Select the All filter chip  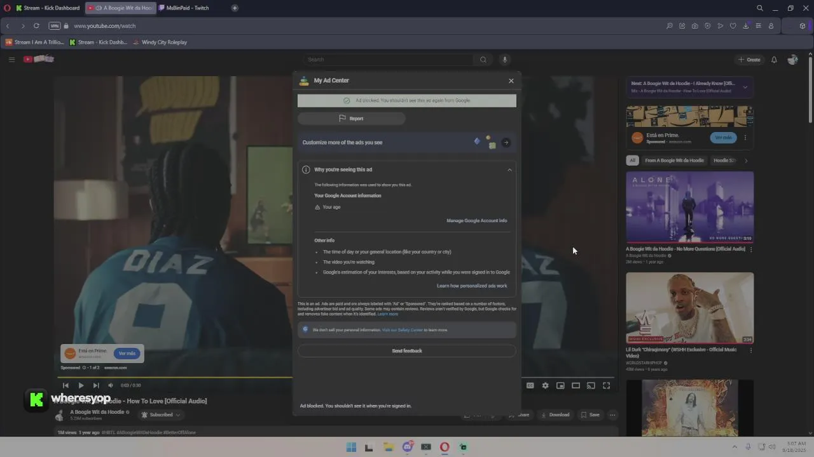(x=632, y=161)
